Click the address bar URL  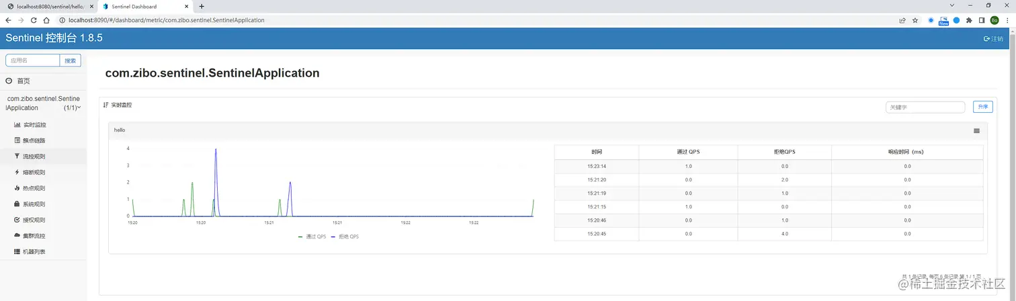(x=167, y=20)
